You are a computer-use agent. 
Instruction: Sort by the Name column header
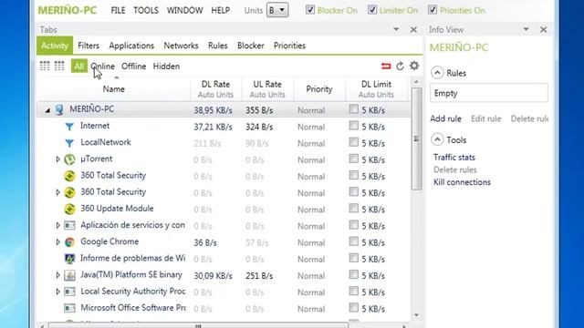(x=113, y=89)
